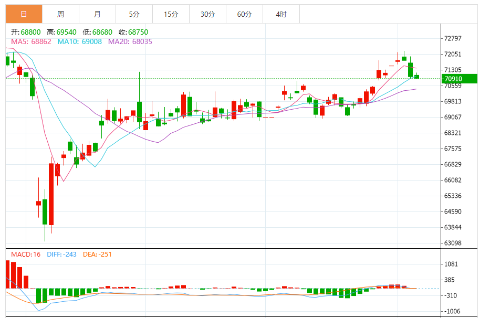Click the 65336 price axis label
Screen dimensions: 480x318
(453, 196)
